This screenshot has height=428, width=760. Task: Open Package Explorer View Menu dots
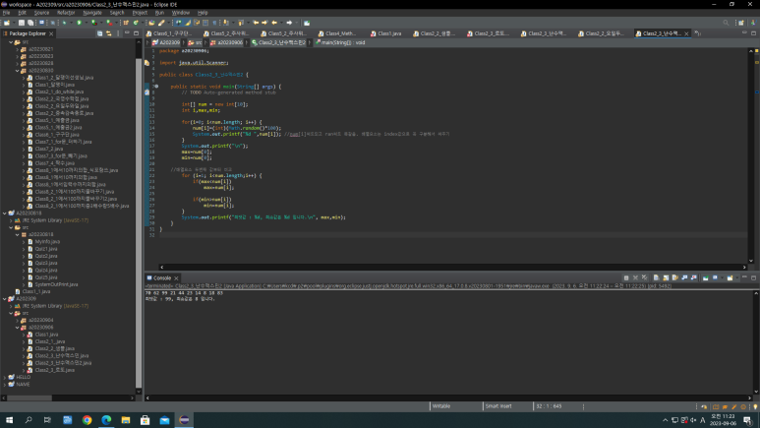[x=118, y=33]
